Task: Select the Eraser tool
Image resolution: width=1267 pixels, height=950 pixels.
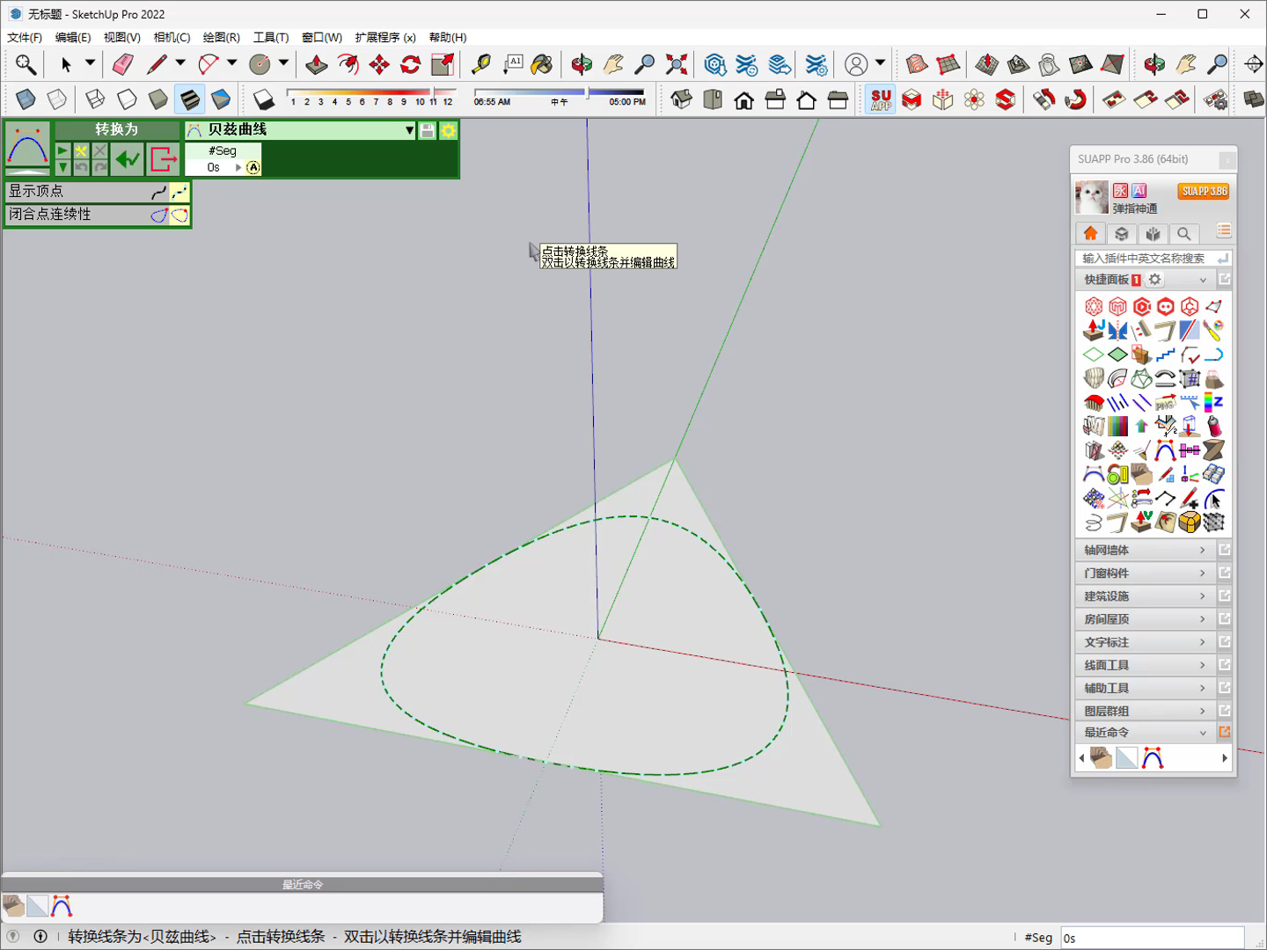Action: click(123, 64)
